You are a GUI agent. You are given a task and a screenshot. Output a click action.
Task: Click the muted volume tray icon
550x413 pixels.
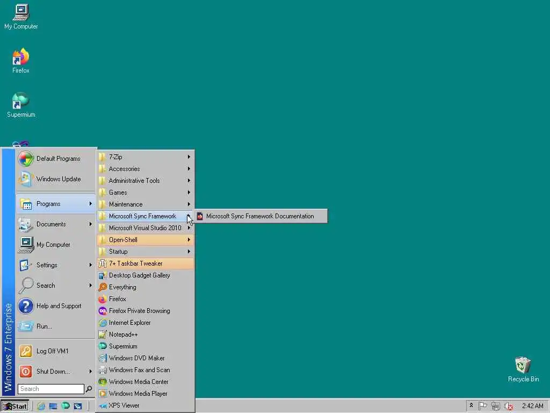point(509,407)
